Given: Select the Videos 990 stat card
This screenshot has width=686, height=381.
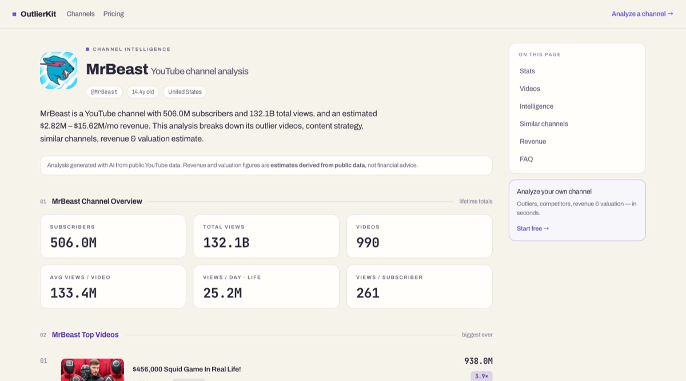Looking at the screenshot, I should click(420, 236).
